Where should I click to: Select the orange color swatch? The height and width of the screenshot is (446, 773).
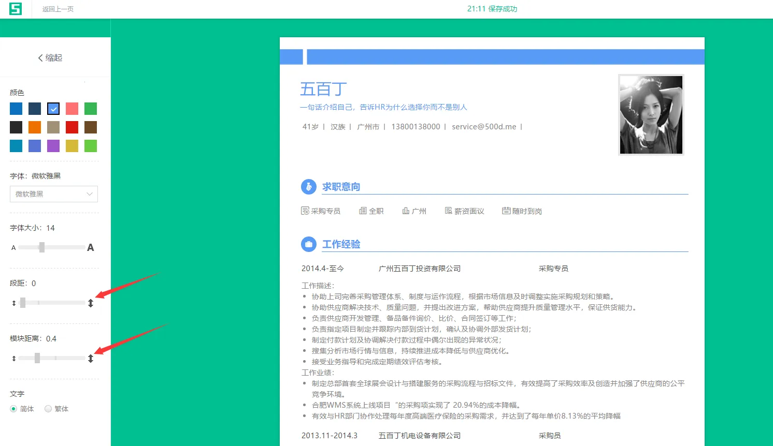coord(35,127)
